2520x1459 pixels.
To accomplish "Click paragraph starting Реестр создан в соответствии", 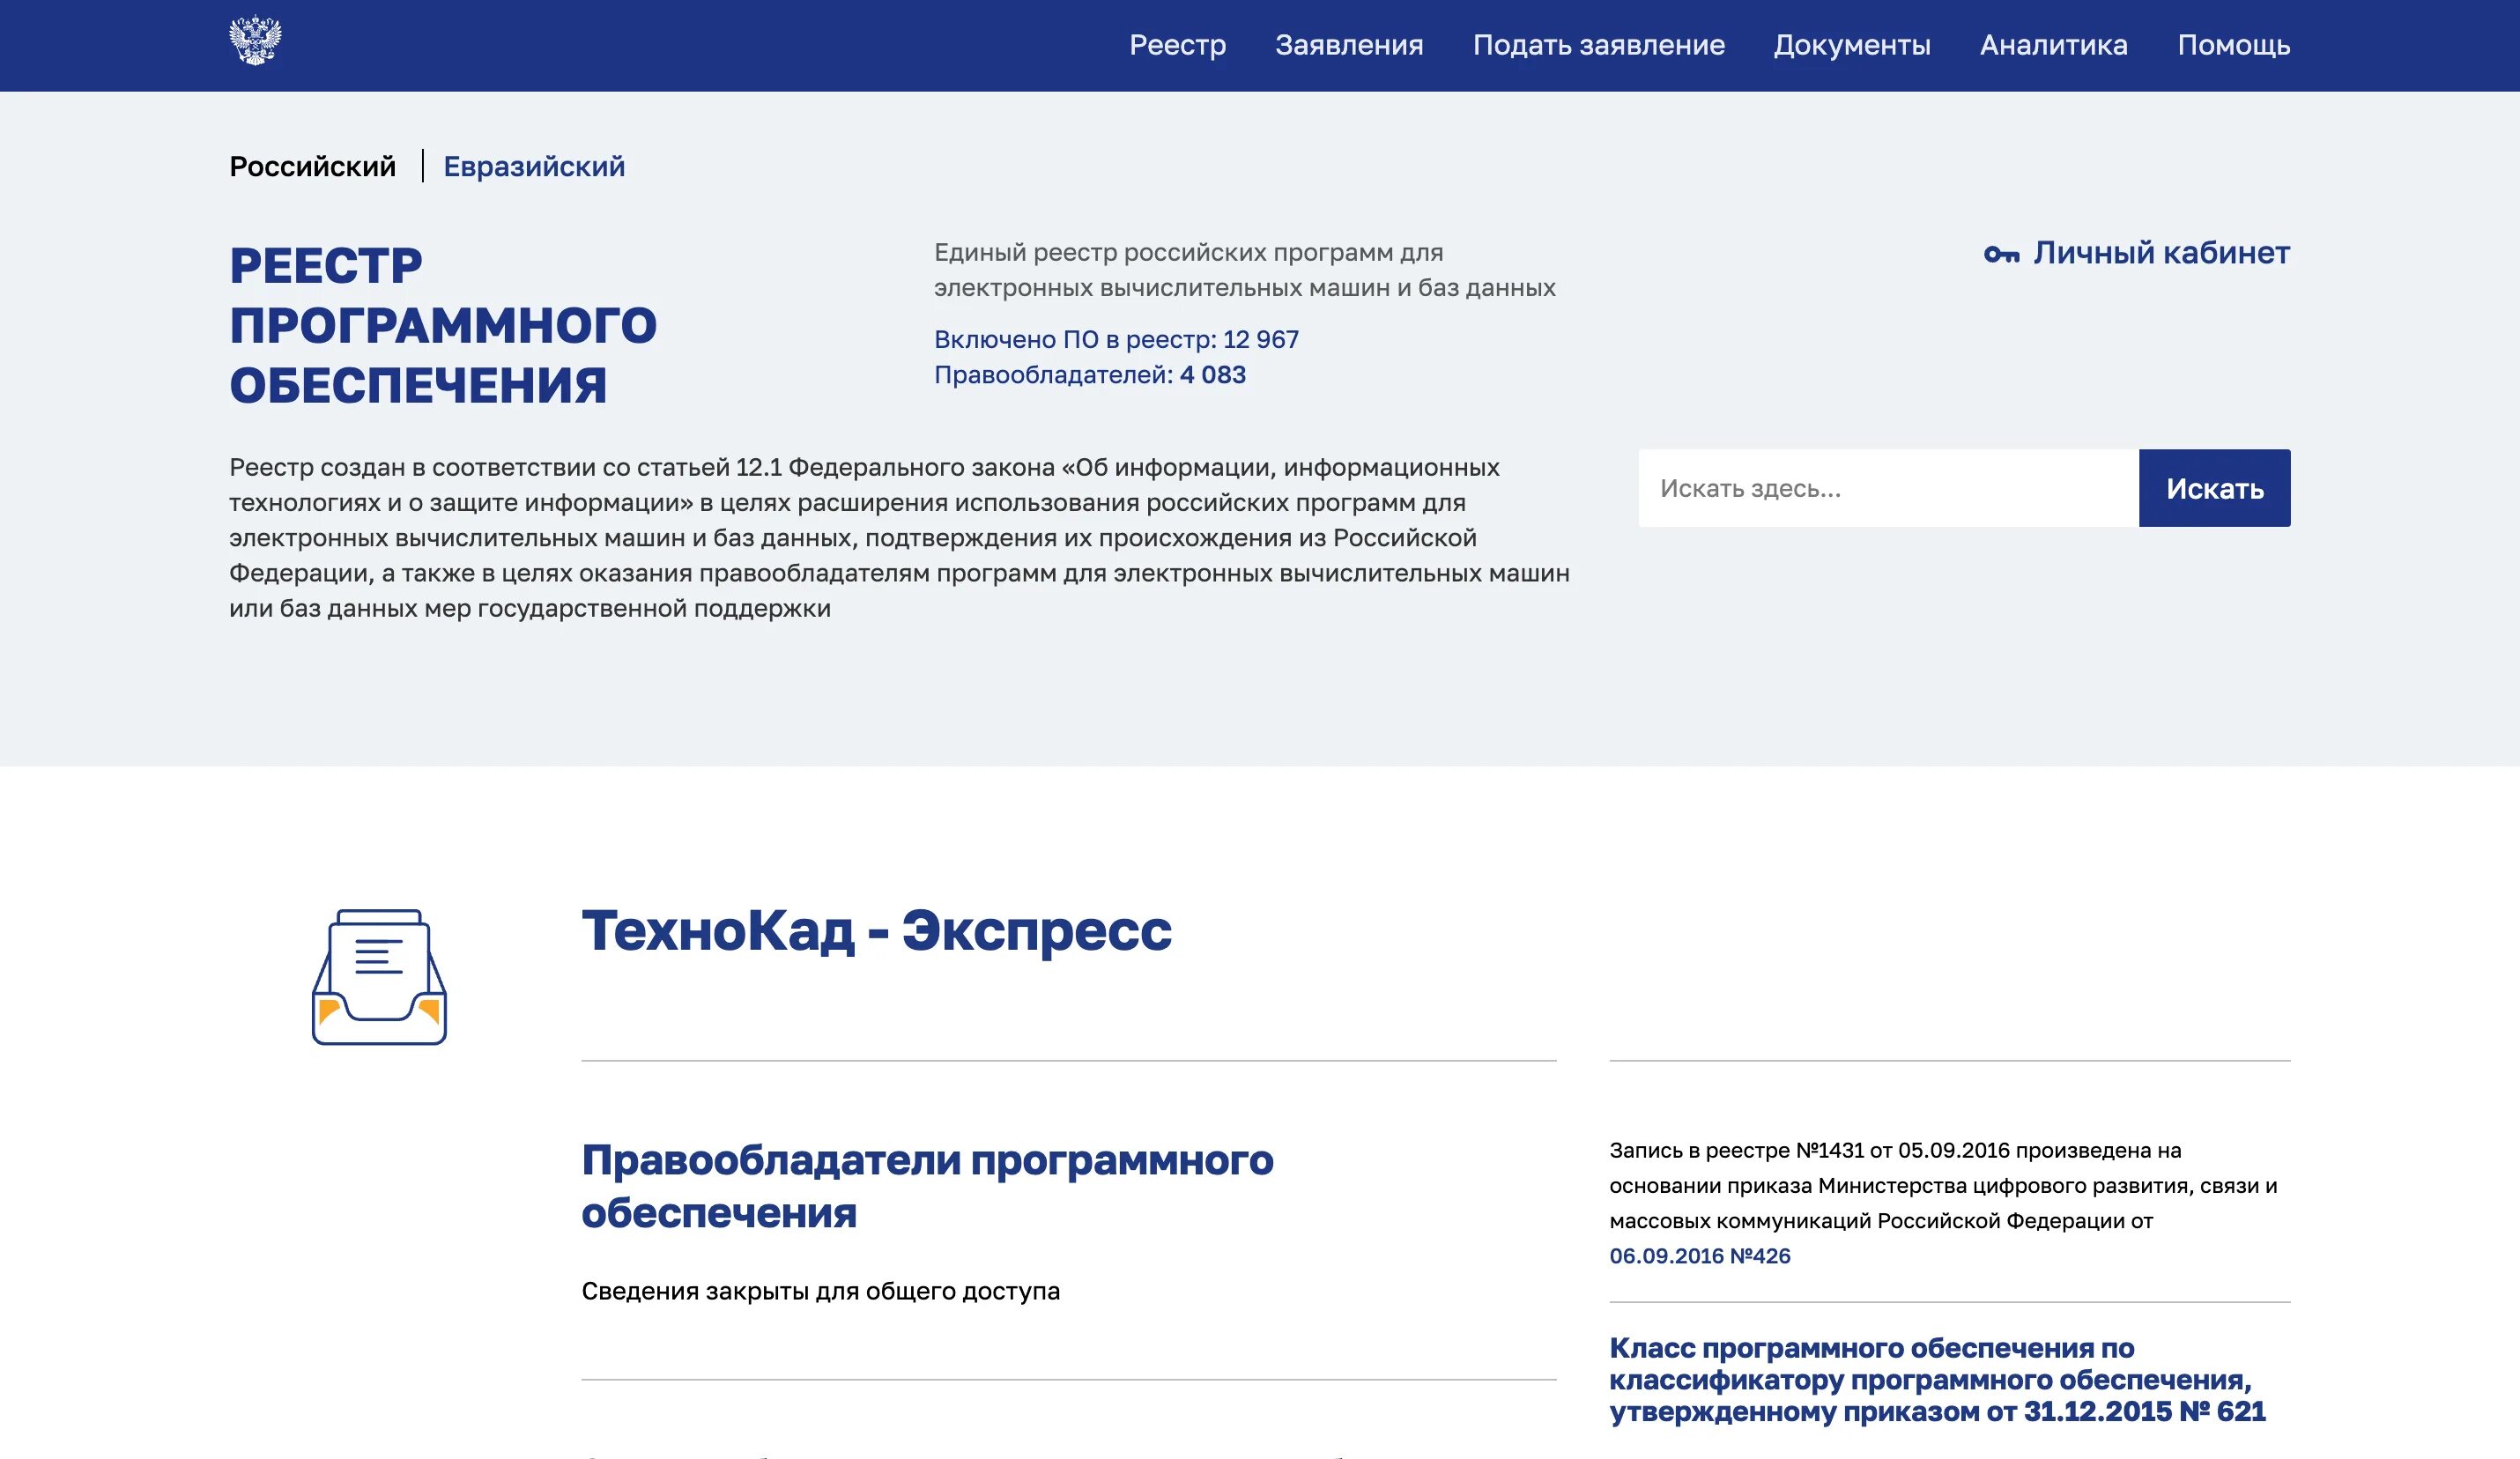I will (899, 538).
